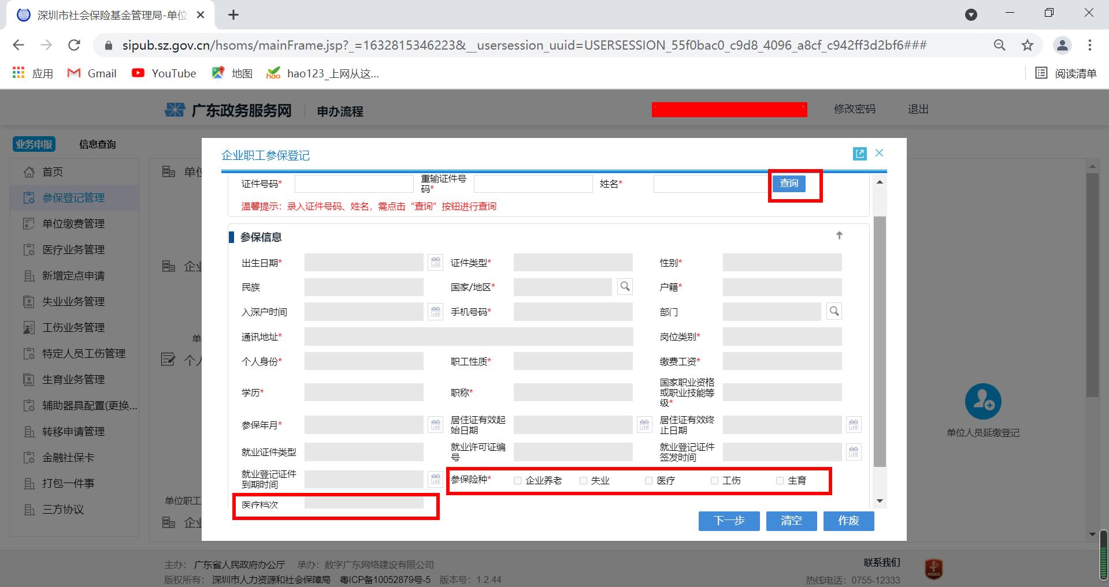This screenshot has height=587, width=1109.
Task: Switch to the 信息查询 tab
Action: pyautogui.click(x=97, y=144)
